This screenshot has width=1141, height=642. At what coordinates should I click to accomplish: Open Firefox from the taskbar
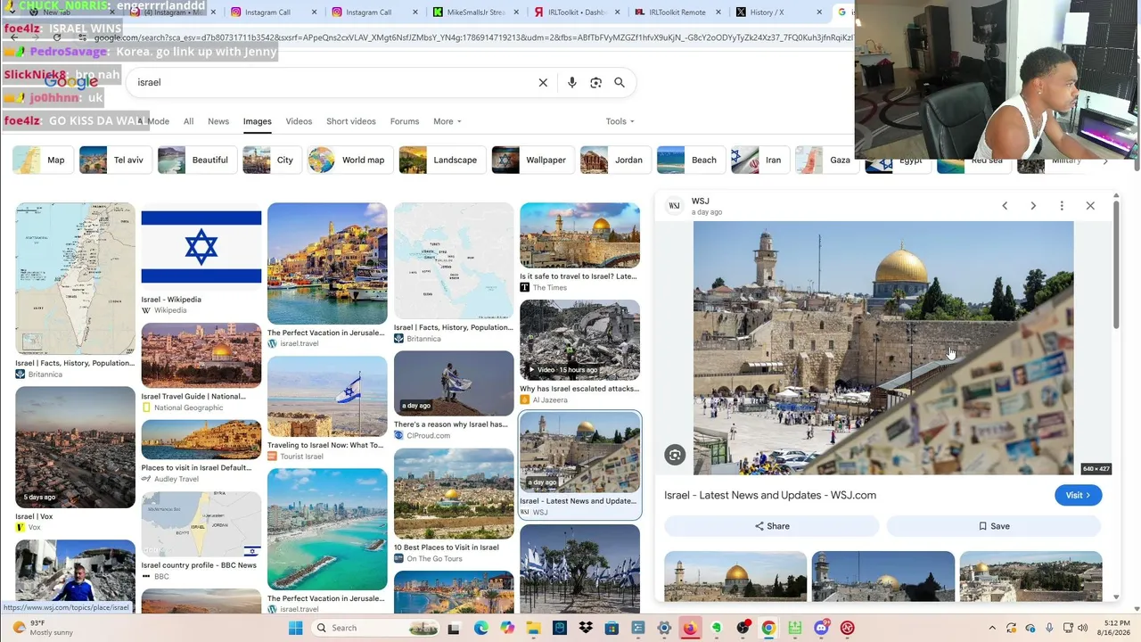(x=690, y=628)
